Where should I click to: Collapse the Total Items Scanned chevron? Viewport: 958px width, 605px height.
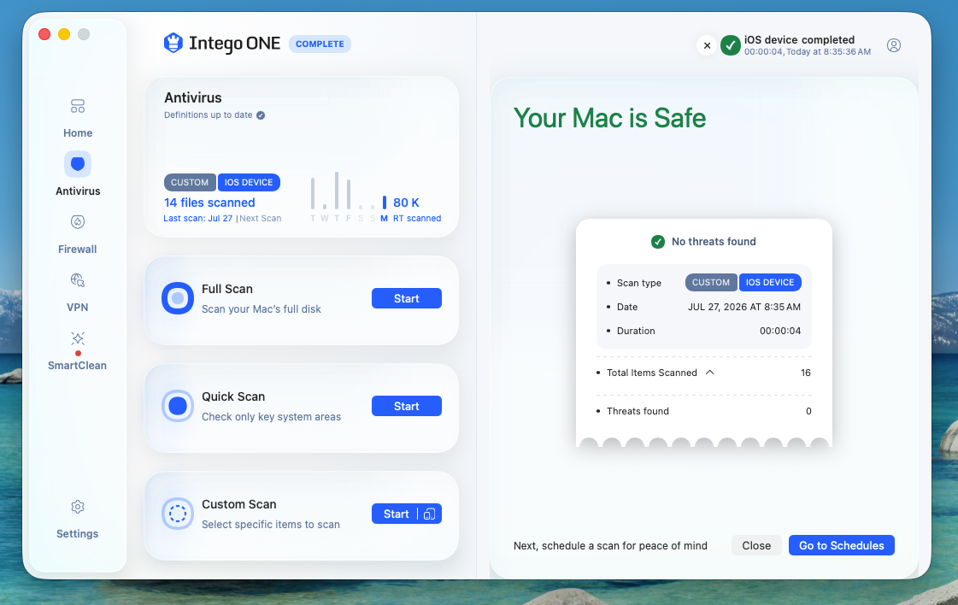pos(709,373)
